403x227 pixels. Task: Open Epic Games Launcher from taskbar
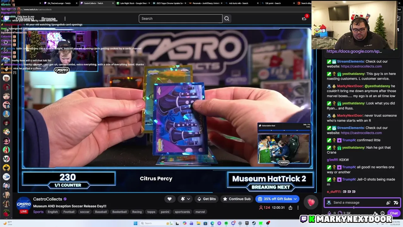pos(247,223)
